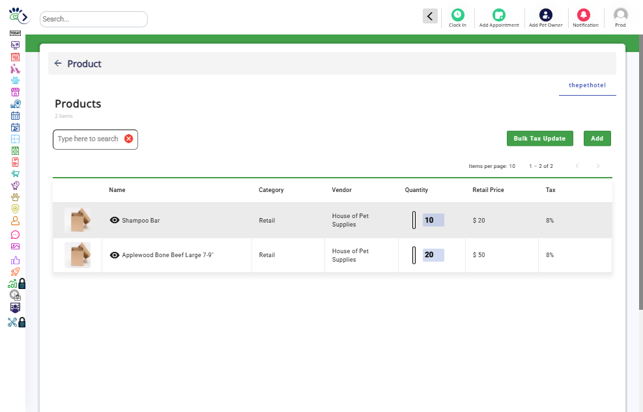The width and height of the screenshot is (643, 412).
Task: Click the Shampoo Bar product name
Action: [x=141, y=221]
